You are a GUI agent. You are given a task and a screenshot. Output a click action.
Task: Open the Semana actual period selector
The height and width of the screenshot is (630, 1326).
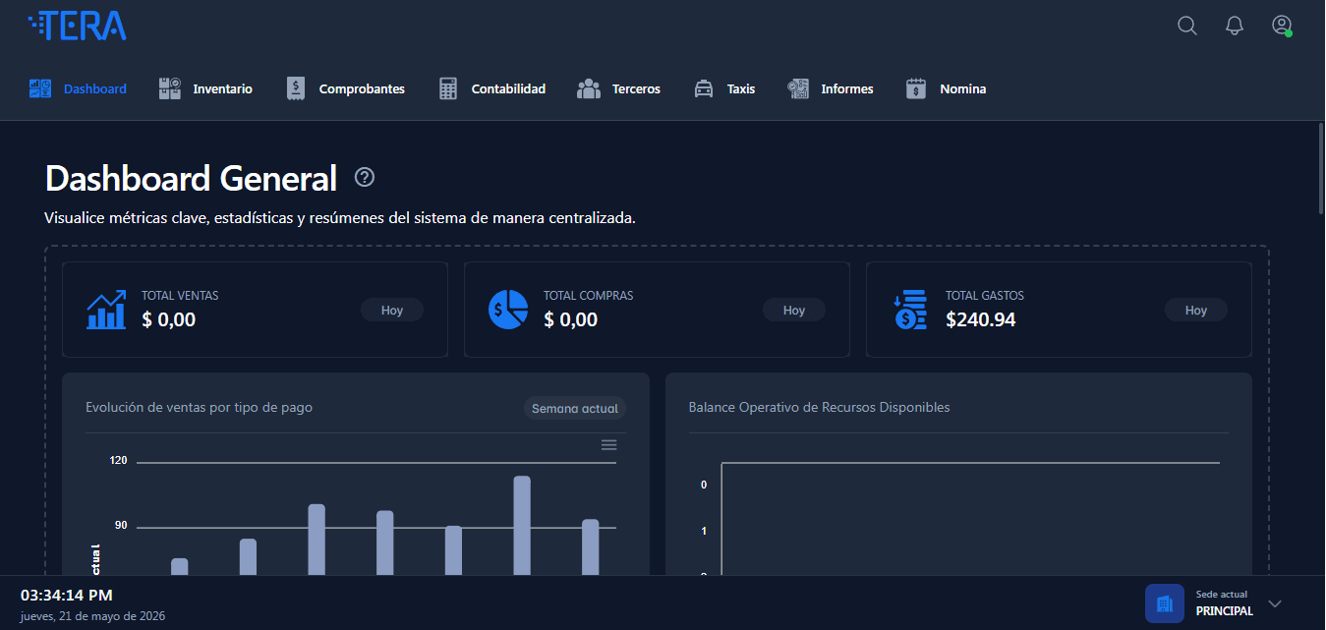[x=575, y=408]
